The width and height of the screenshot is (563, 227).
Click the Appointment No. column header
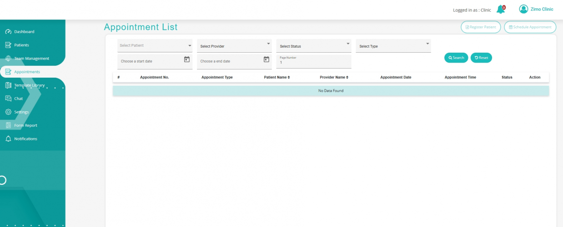[x=155, y=77]
